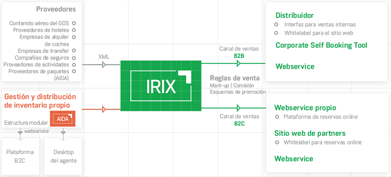Click the B2B sales channel arrow
Viewport: 391px width, 177px height.
click(238, 63)
